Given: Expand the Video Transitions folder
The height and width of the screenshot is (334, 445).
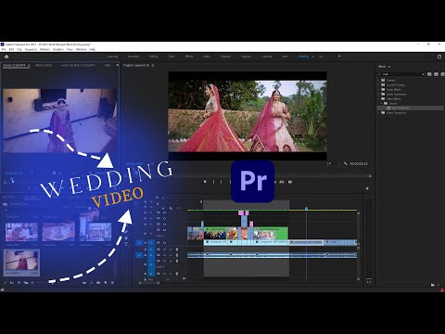Looking at the screenshot, I should [x=379, y=112].
